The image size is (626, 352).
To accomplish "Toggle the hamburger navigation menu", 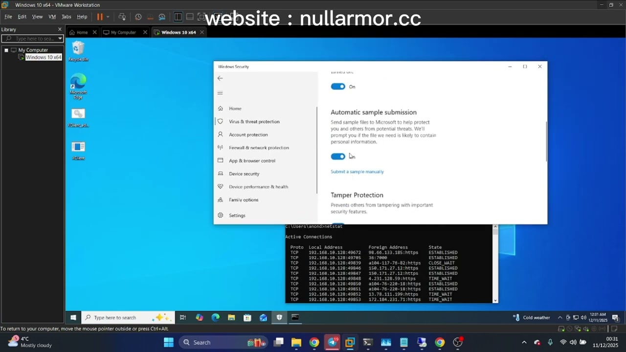I will [220, 93].
